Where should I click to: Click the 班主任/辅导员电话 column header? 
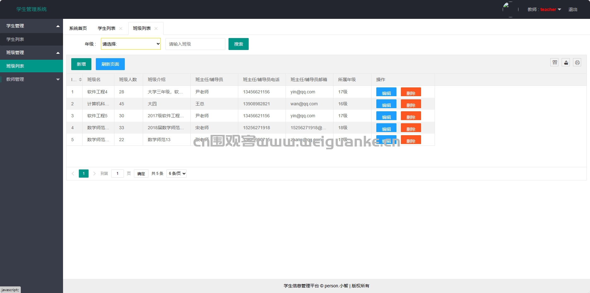[x=261, y=80]
